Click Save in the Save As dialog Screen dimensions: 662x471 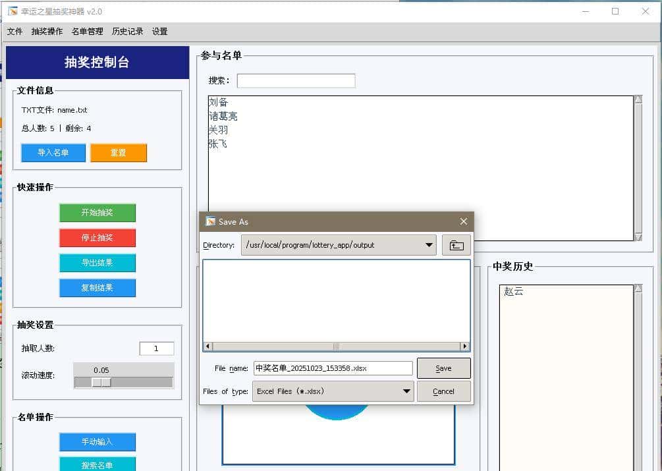(x=443, y=368)
